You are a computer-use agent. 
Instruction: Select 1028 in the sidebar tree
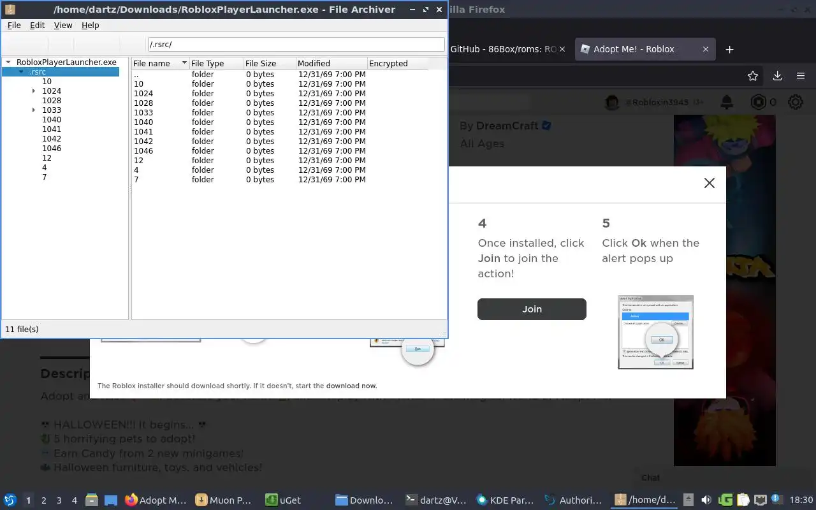tap(52, 101)
